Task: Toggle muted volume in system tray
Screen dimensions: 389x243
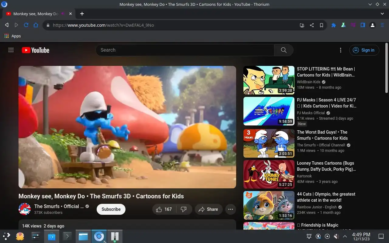Action: tap(336, 236)
